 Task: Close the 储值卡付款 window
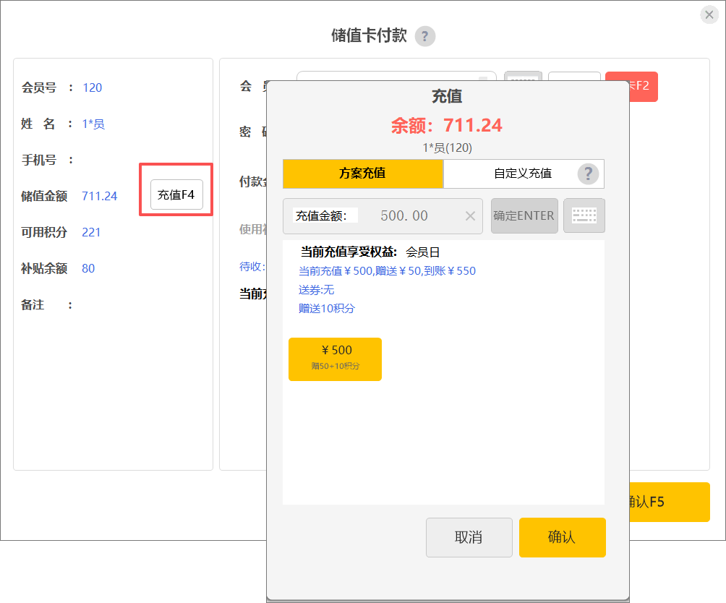pos(709,15)
